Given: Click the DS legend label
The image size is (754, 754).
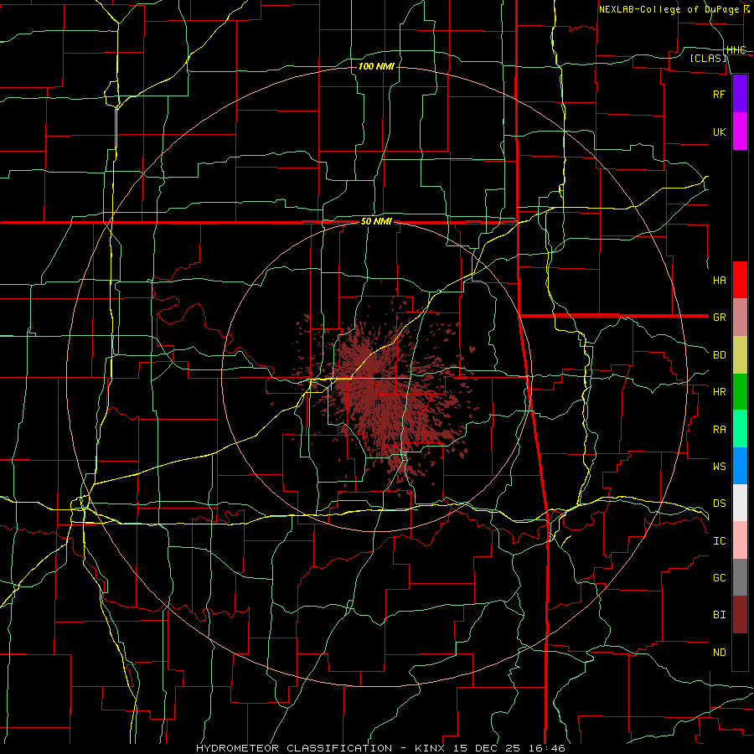Looking at the screenshot, I should pyautogui.click(x=720, y=504).
